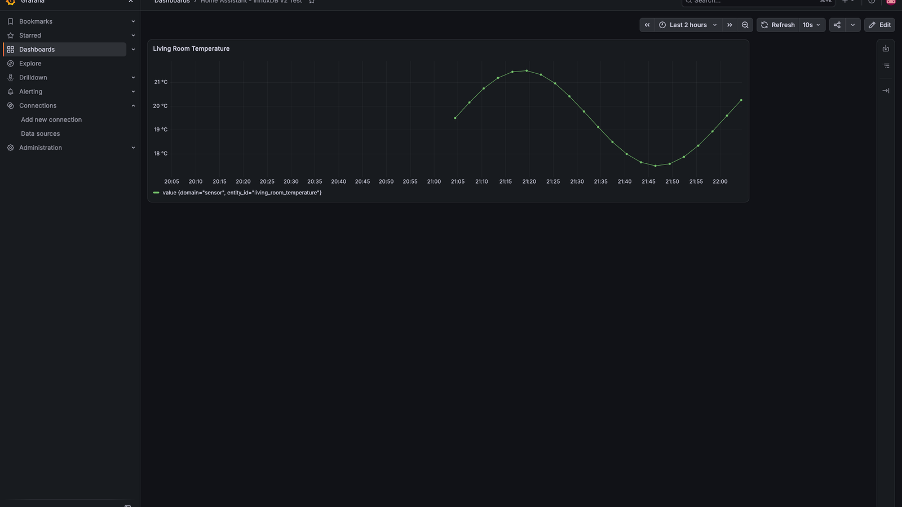Image resolution: width=902 pixels, height=507 pixels.
Task: Open the dashboard outline list icon
Action: [x=886, y=65]
